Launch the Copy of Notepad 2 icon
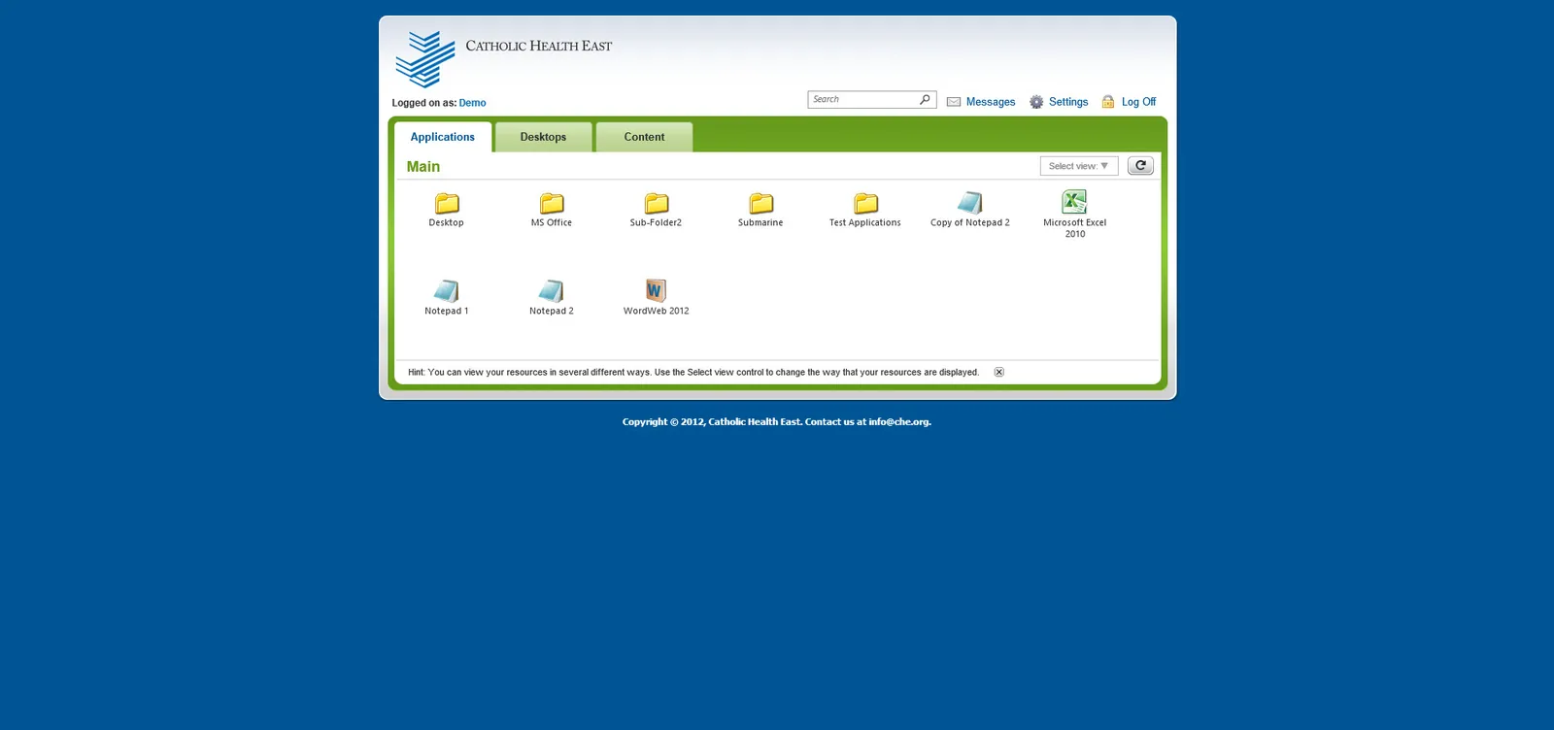1554x730 pixels. [970, 202]
